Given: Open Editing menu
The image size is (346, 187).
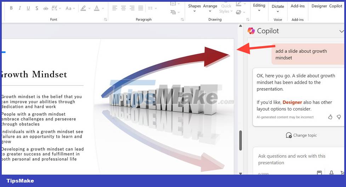Looking at the screenshot, I should click(x=259, y=7).
